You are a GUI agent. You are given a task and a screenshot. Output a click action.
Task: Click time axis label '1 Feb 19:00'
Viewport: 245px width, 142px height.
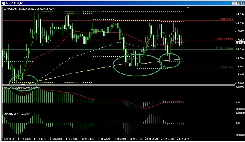pyautogui.click(x=24, y=139)
